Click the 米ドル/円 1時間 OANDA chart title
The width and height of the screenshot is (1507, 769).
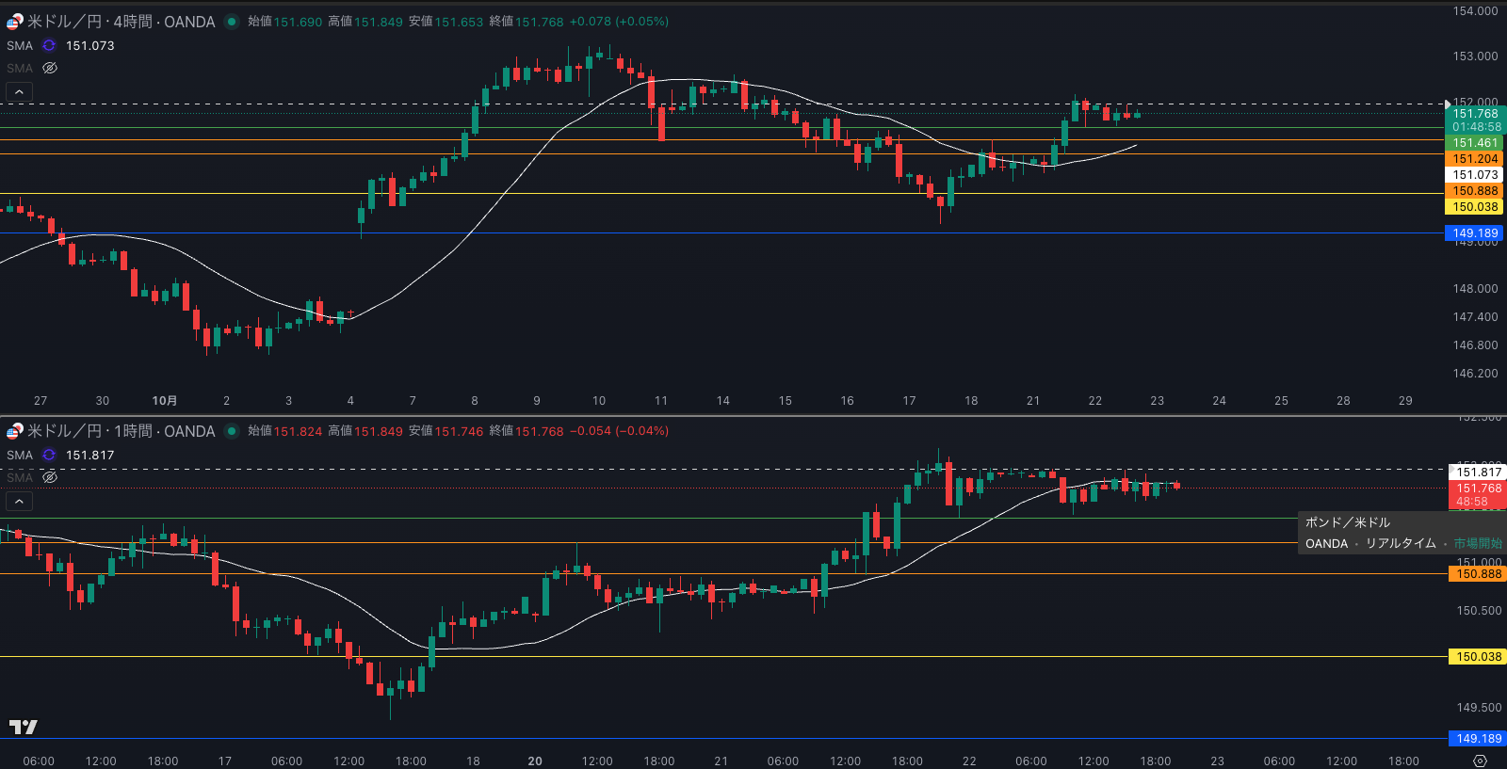point(121,431)
